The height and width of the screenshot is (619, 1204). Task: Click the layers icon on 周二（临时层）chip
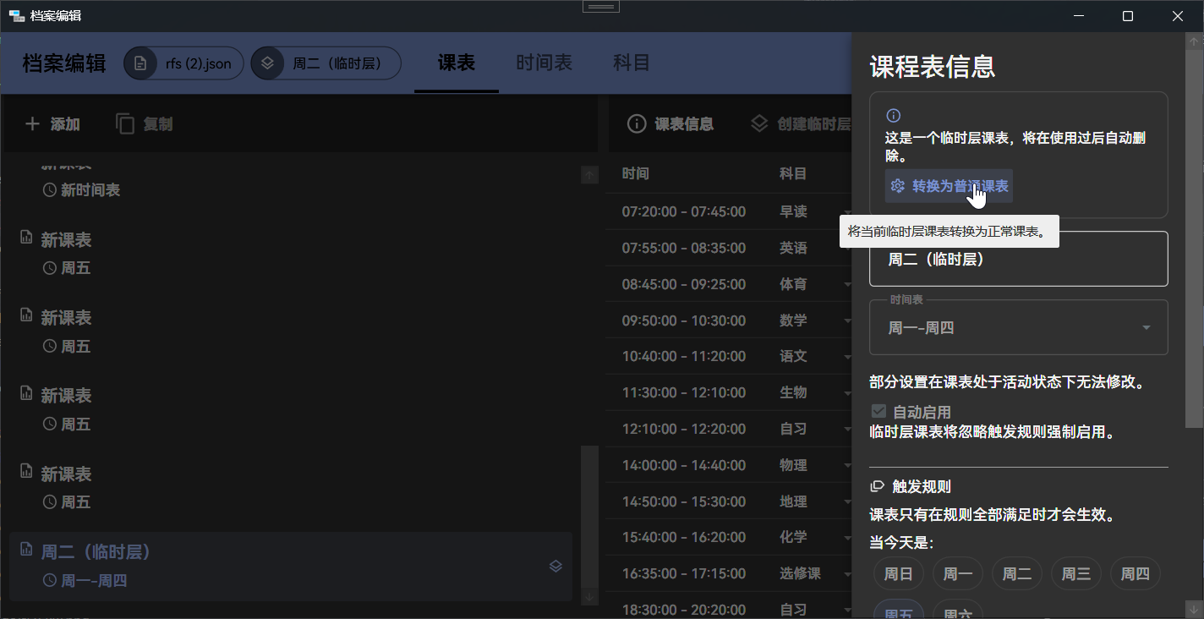267,63
